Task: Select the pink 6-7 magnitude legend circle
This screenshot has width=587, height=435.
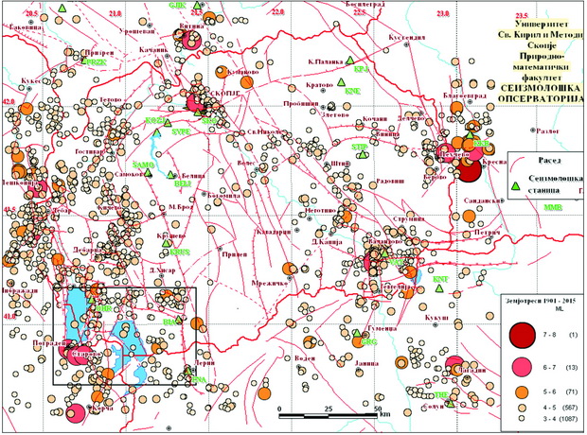Action: 522,367
